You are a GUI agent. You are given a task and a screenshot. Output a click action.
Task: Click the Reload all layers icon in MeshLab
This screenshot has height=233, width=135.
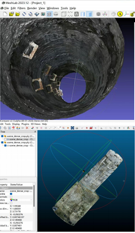(x=30, y=14)
